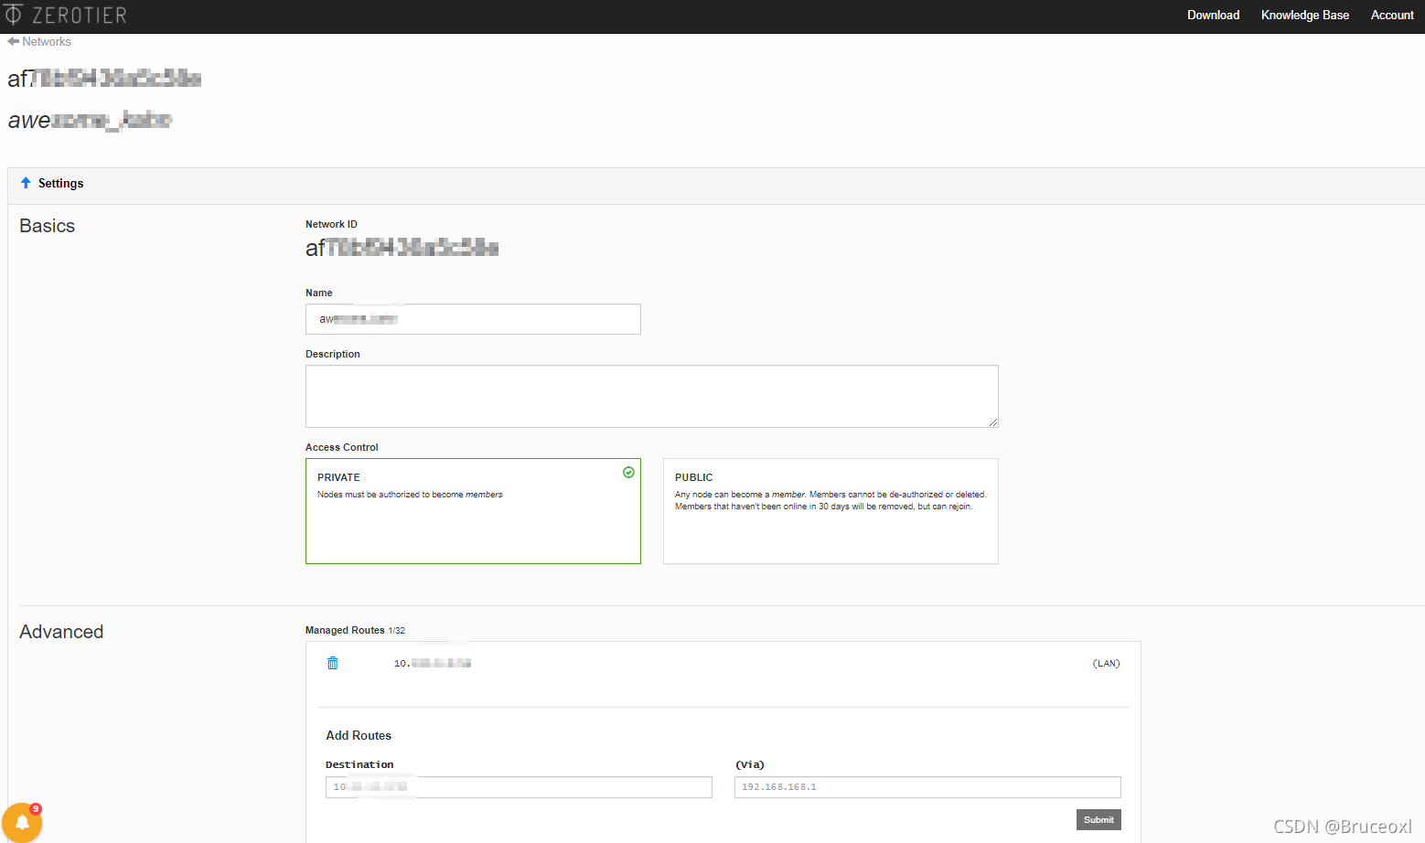The image size is (1425, 843).
Task: Open the Account menu
Action: [x=1392, y=15]
